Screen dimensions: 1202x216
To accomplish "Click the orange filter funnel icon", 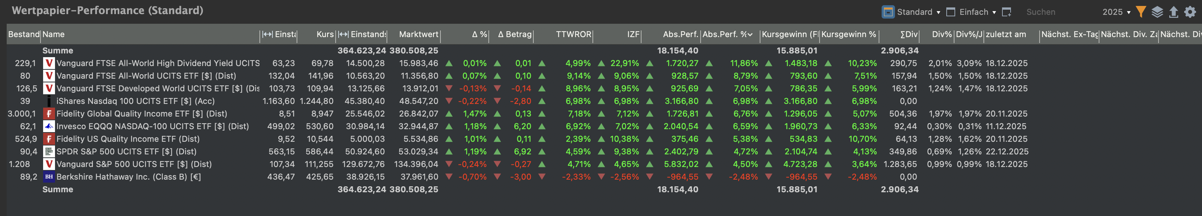I will (1140, 12).
